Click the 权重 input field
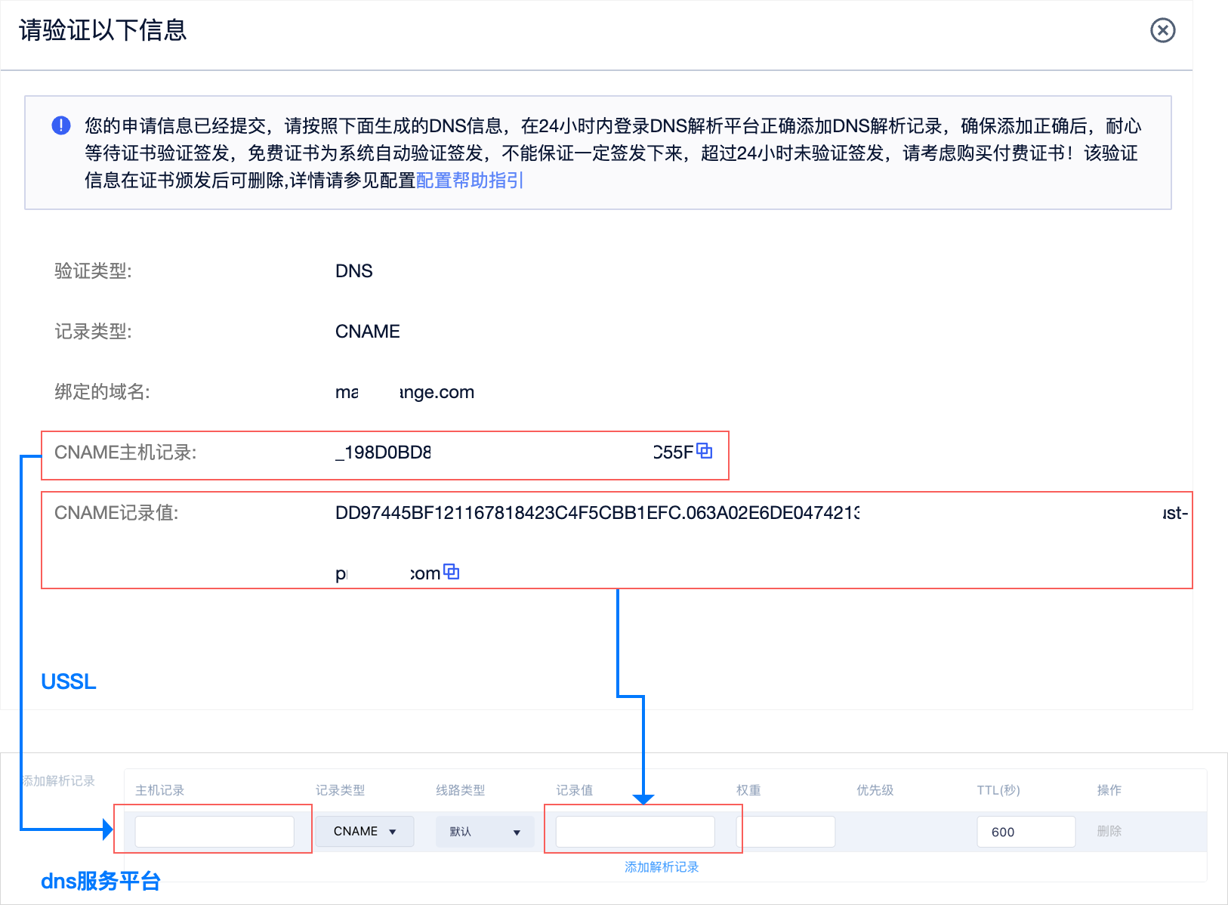This screenshot has width=1228, height=905. (785, 831)
